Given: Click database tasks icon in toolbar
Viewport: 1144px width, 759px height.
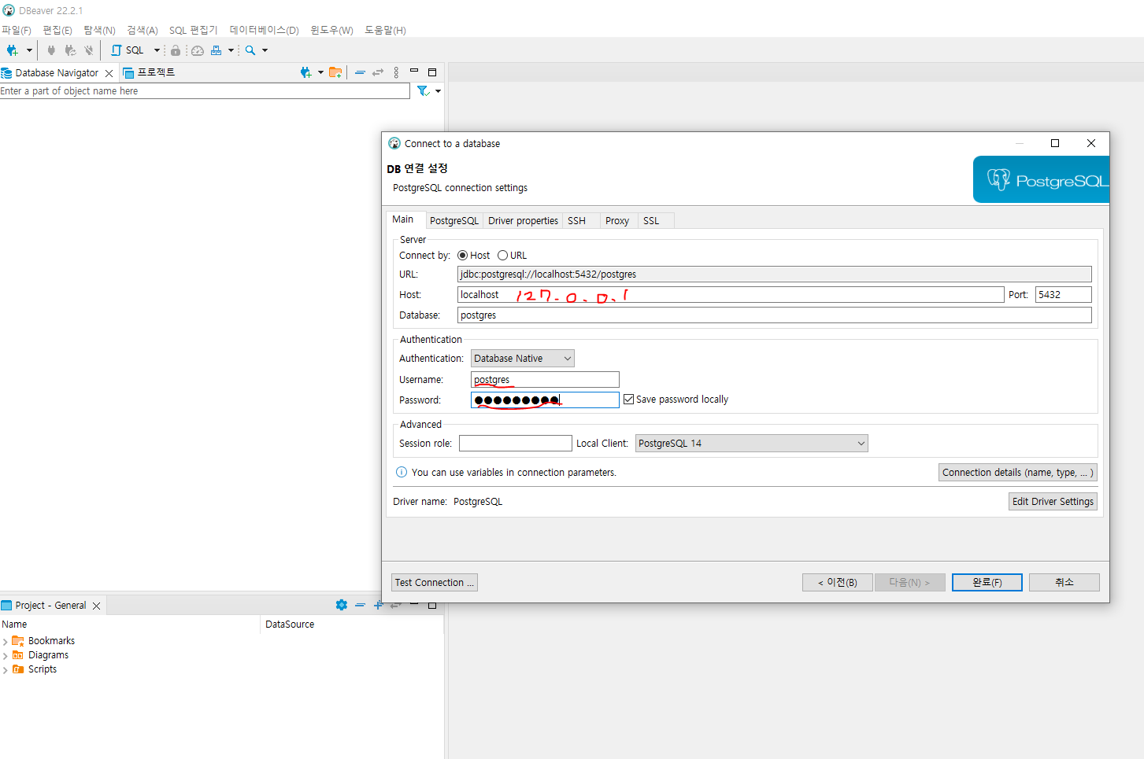Looking at the screenshot, I should coord(216,50).
